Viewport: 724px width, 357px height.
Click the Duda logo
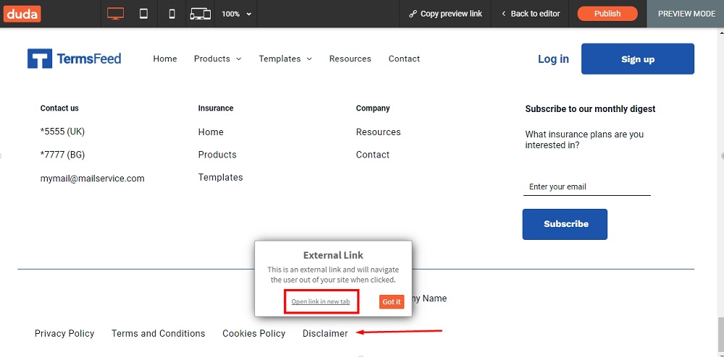click(x=22, y=14)
